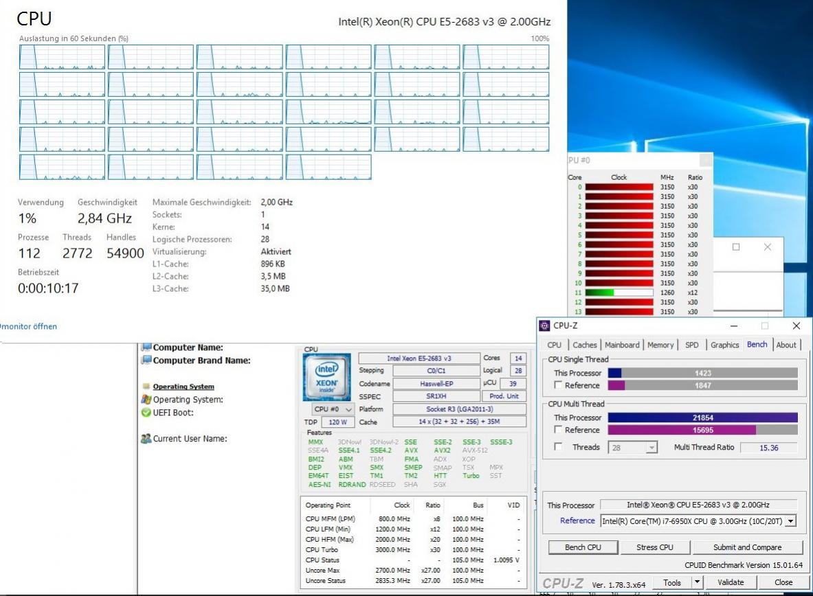813x596 pixels.
Task: Click the AVX2 feature label
Action: (442, 450)
